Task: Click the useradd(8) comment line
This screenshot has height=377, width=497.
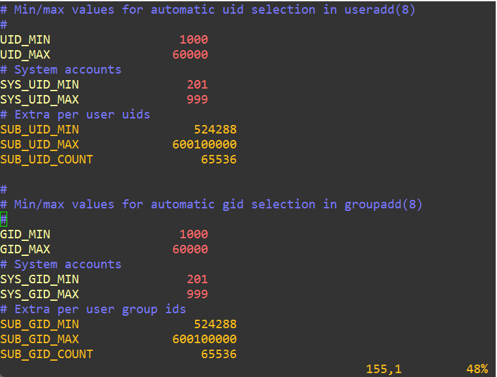Action: point(207,10)
